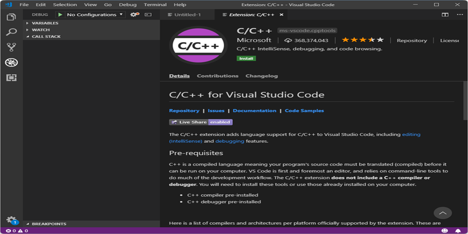Open the No Configurations dropdown
Viewport: 468px width, 234px height.
click(x=95, y=14)
